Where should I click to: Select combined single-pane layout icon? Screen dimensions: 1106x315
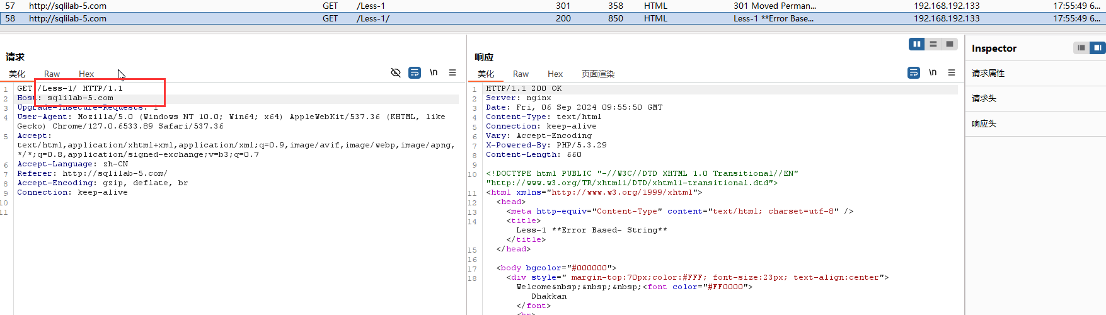tap(950, 44)
